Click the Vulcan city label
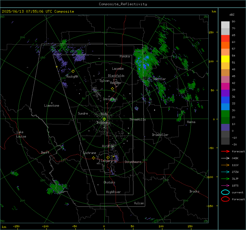Viewport: 246px width, 230px height. point(139,203)
